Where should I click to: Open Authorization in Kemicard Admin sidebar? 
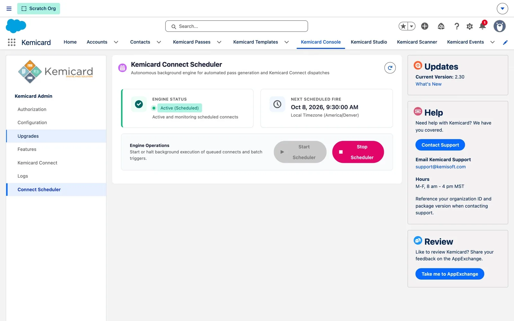56,109
